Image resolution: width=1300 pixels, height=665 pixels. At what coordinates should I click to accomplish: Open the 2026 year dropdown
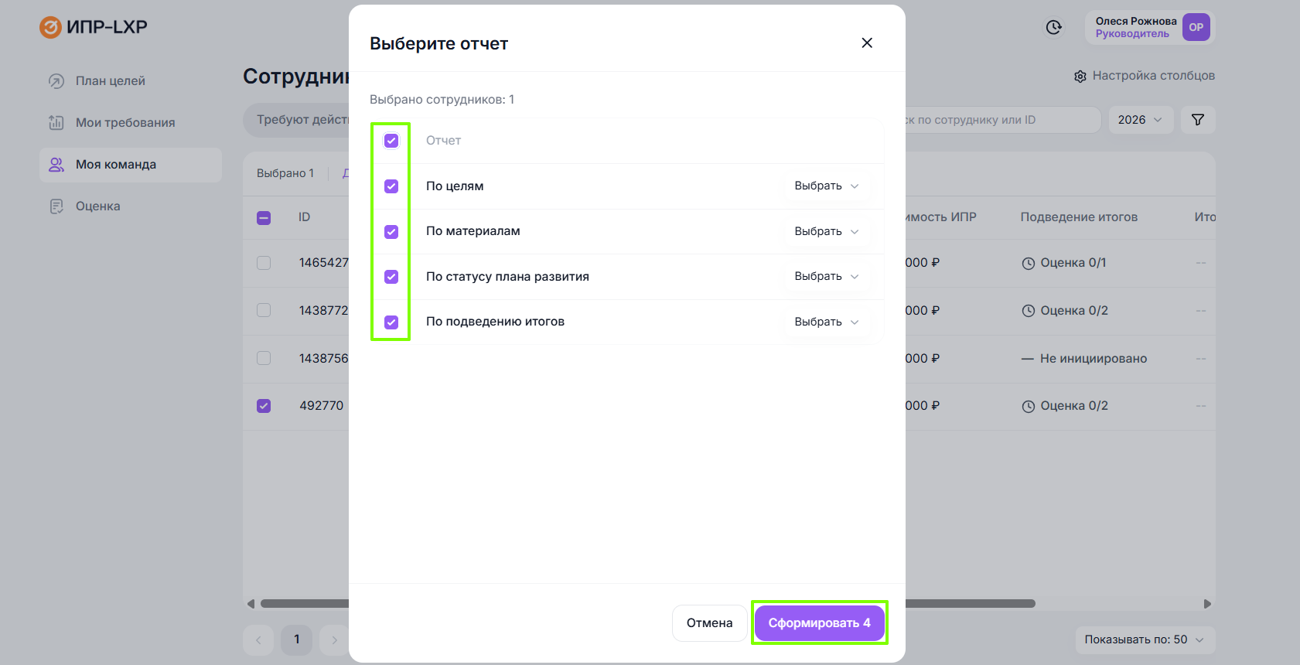tap(1141, 120)
